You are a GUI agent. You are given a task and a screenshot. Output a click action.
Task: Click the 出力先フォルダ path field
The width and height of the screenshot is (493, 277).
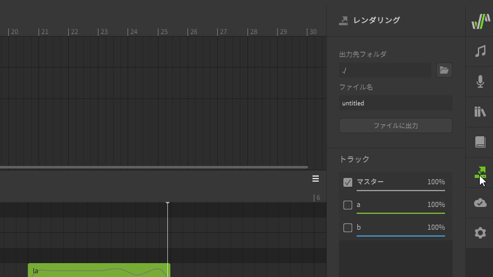coord(385,70)
